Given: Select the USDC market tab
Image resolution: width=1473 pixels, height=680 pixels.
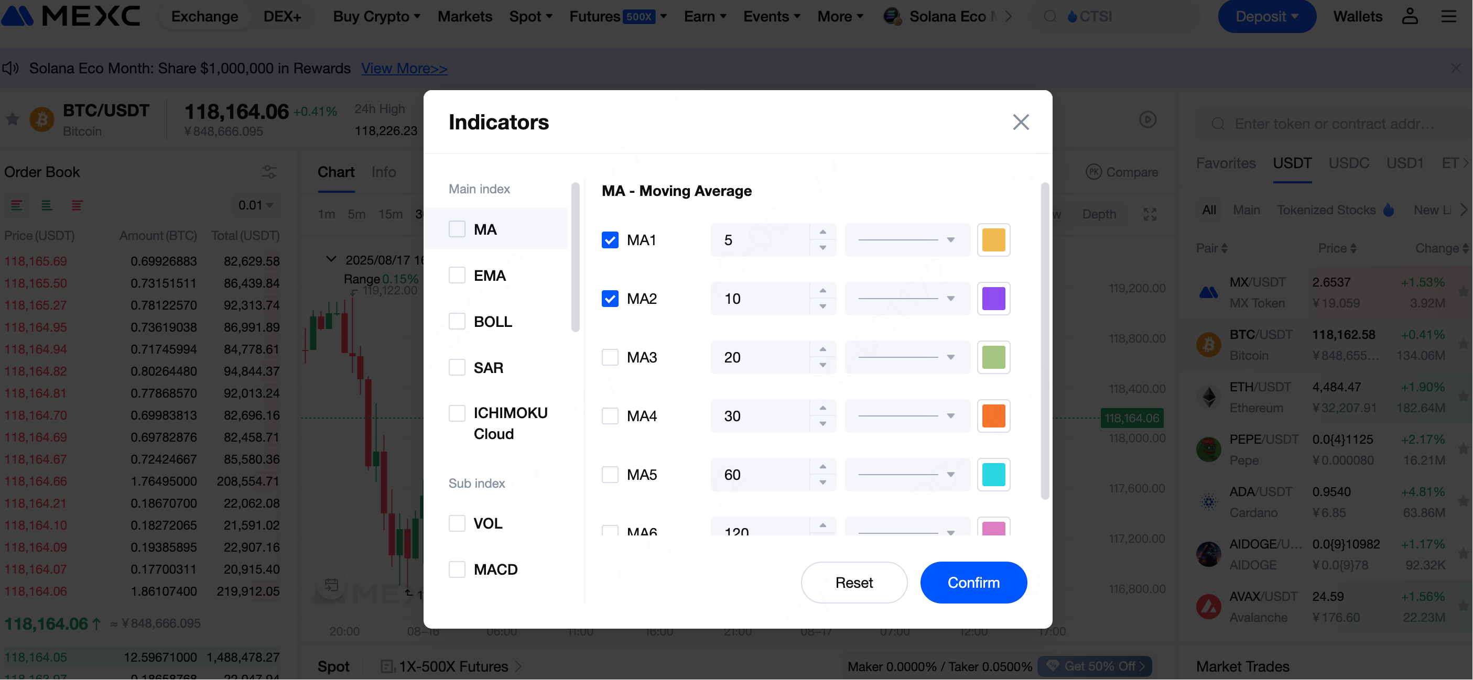Looking at the screenshot, I should (1348, 163).
